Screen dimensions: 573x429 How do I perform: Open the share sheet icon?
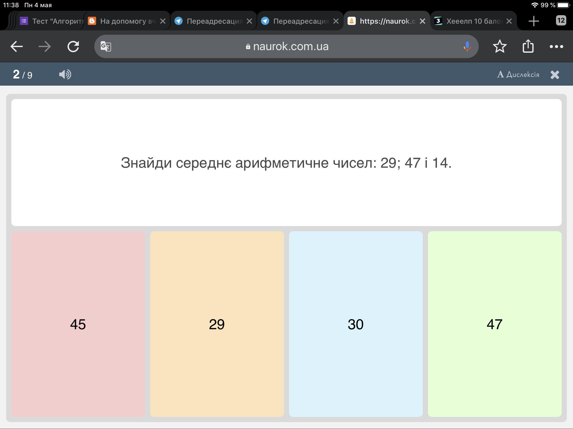click(x=528, y=47)
